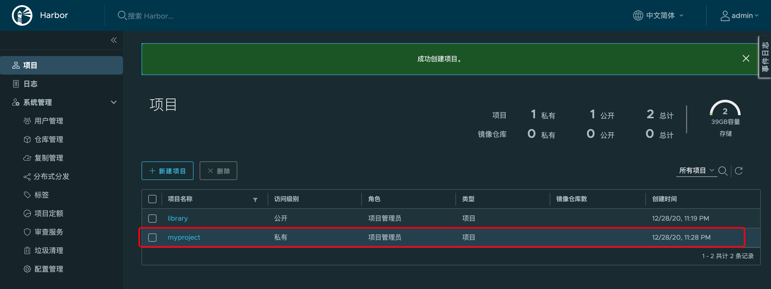Sort by the 访问级别 column header
This screenshot has height=289, width=771.
tap(286, 199)
